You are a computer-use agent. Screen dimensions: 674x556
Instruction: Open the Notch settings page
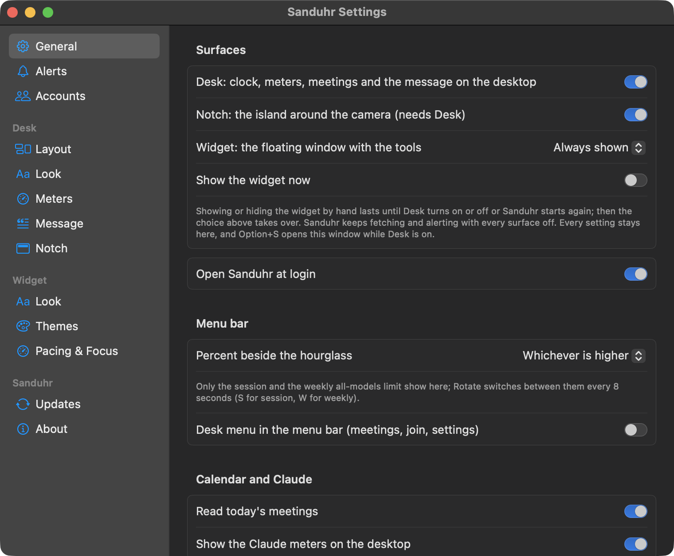point(84,248)
